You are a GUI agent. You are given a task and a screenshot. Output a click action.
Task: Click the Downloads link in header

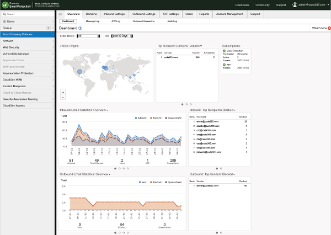[242, 5]
